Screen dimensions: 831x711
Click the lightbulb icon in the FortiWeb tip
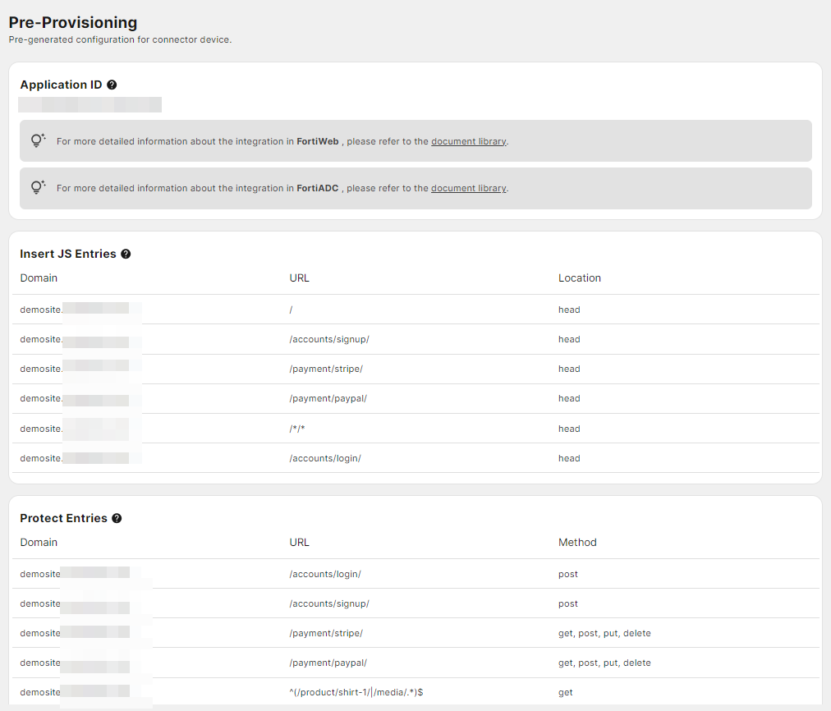(x=38, y=140)
